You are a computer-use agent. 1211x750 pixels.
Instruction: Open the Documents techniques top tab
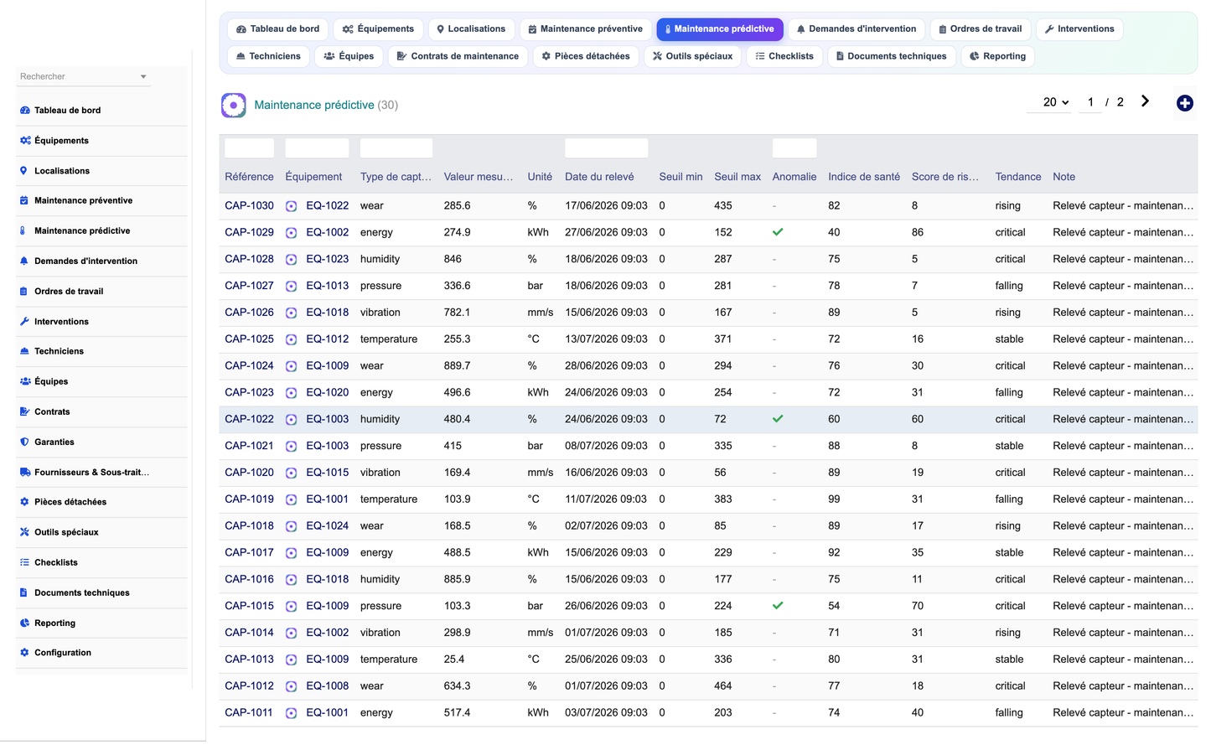click(892, 57)
